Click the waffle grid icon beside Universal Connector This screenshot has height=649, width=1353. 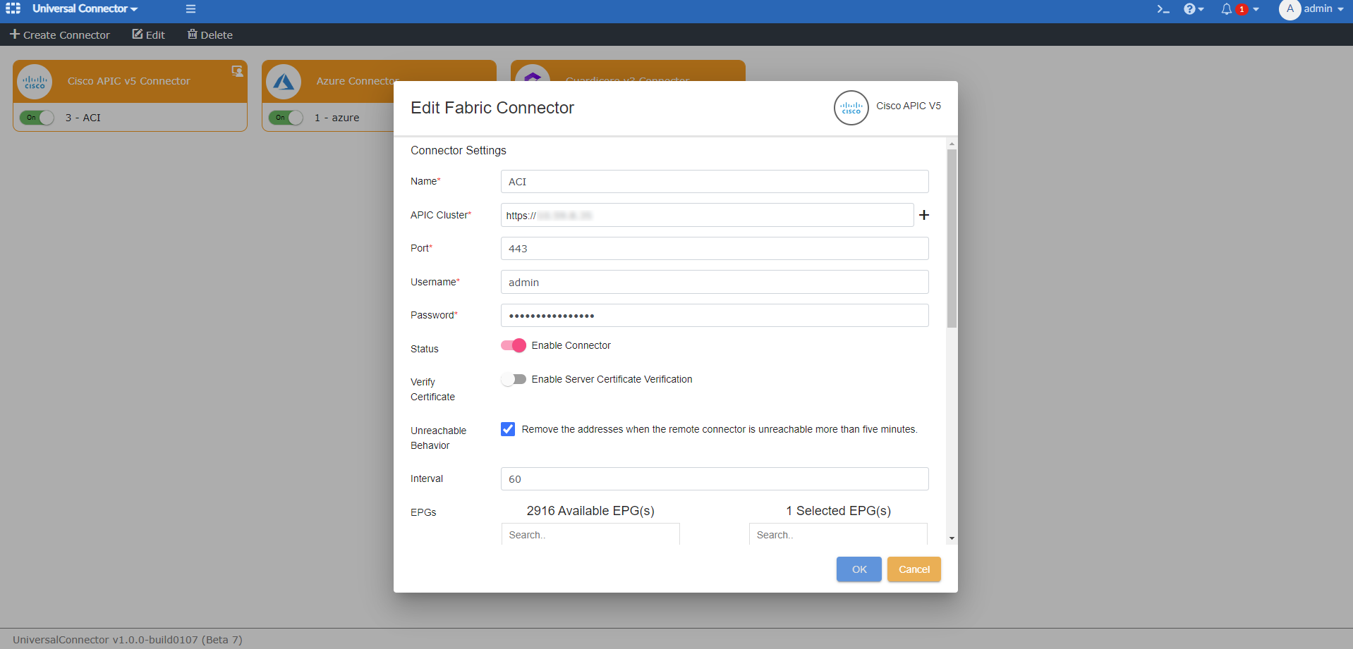coord(12,8)
